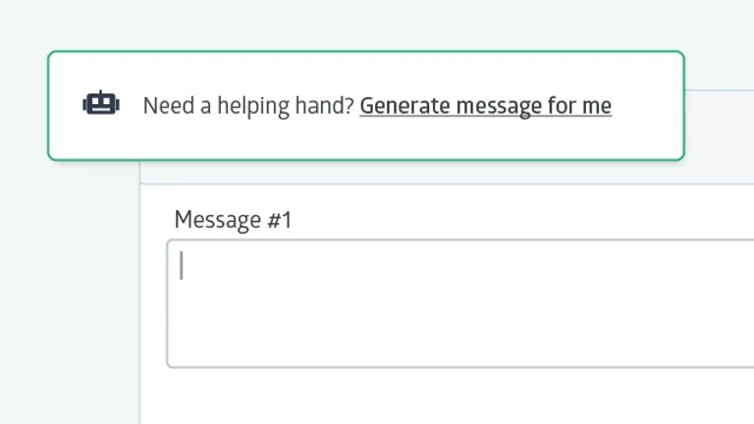Click the "Generate message for me" link
Viewport: 754px width, 424px height.
click(x=485, y=106)
